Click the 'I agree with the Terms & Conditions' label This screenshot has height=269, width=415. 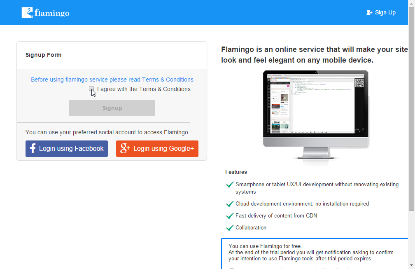click(x=144, y=89)
